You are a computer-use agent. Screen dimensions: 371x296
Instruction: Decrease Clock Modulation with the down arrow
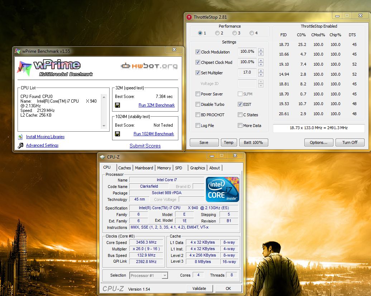(261, 54)
